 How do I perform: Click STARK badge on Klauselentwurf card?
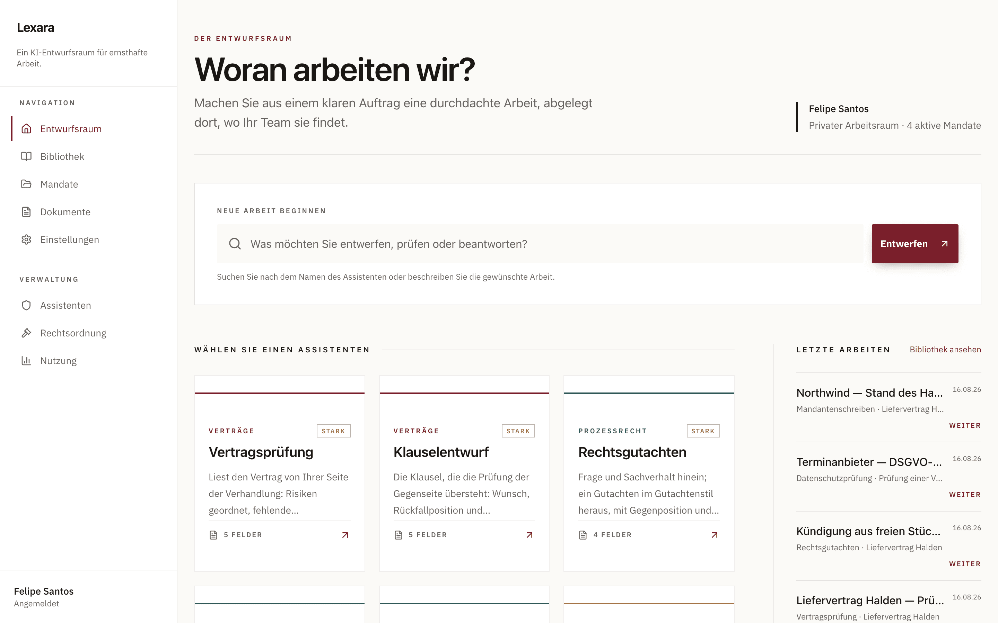pos(518,431)
